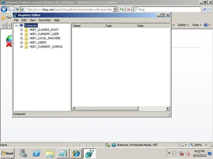
Task: Click into the Bing search box
Action: click(167, 9)
